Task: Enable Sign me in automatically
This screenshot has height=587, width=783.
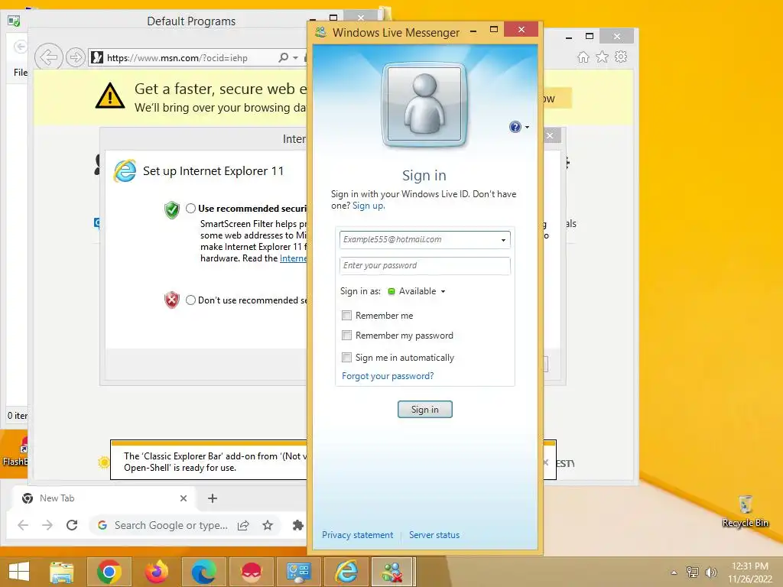Action: click(346, 358)
